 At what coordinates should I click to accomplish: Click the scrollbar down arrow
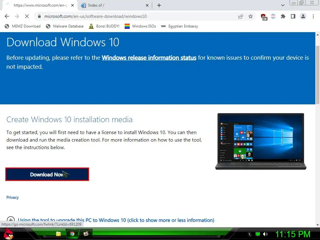(317, 225)
